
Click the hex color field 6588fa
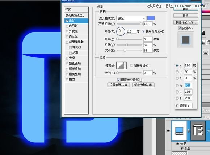(x=186, y=106)
